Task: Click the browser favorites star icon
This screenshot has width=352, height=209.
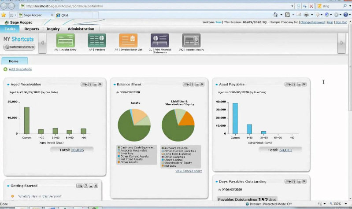Action: (4, 15)
